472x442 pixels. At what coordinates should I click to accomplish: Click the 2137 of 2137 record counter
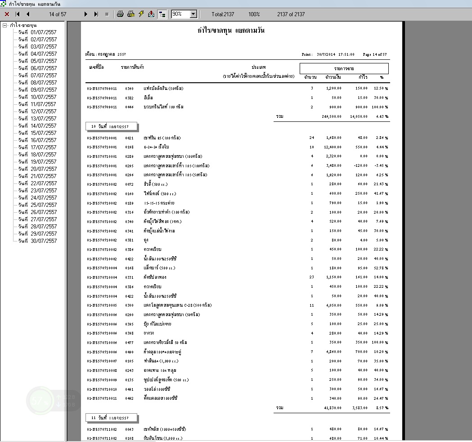(291, 14)
